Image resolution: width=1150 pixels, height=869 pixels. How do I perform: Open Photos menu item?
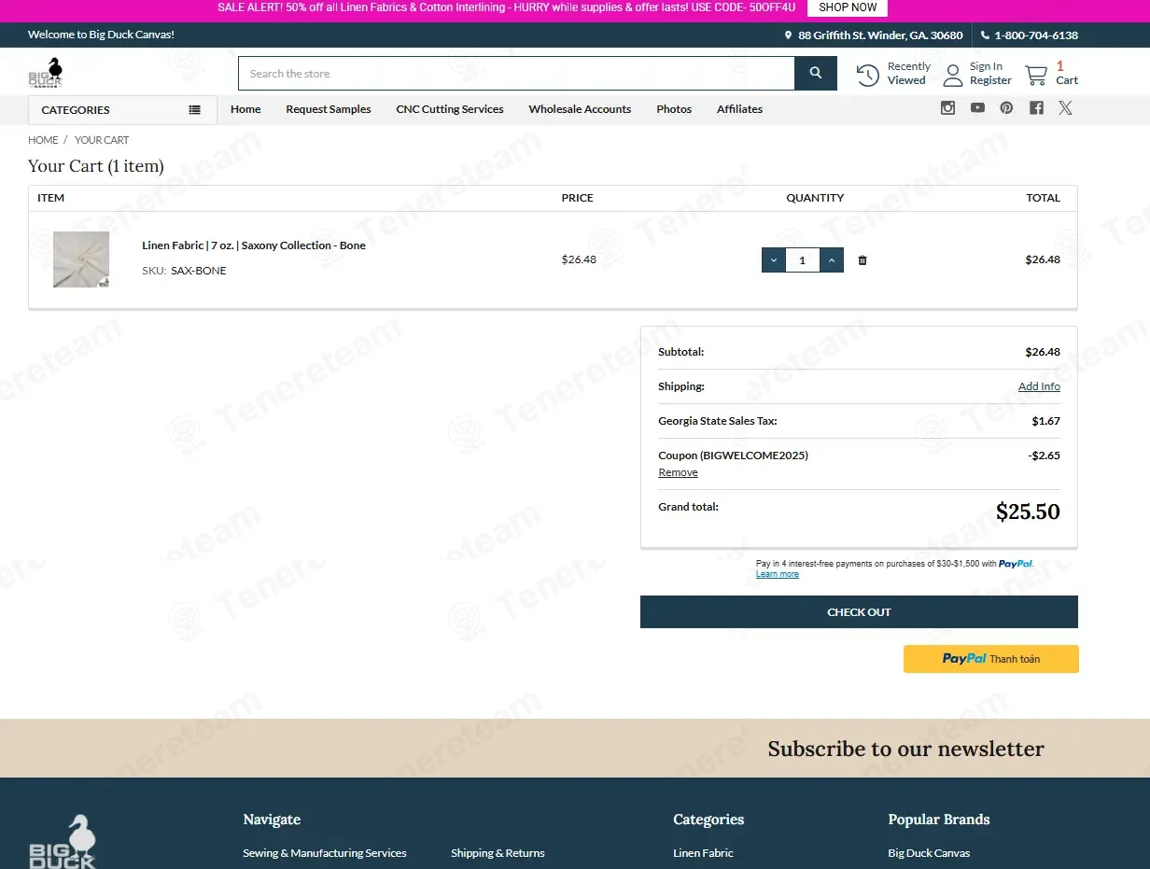pyautogui.click(x=674, y=109)
